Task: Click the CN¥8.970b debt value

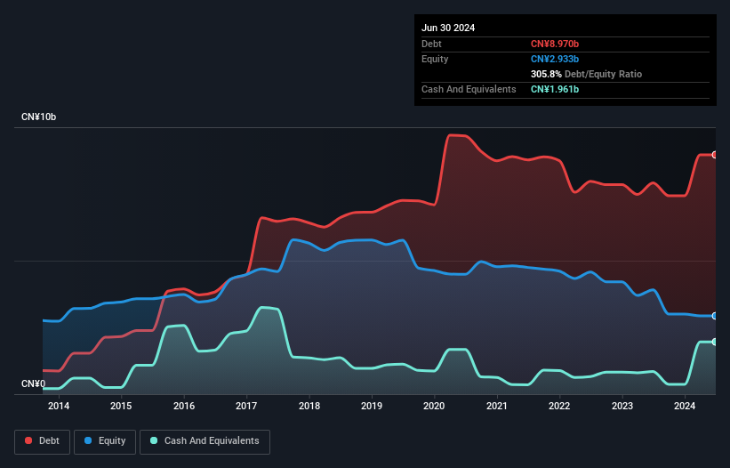Action: [555, 44]
